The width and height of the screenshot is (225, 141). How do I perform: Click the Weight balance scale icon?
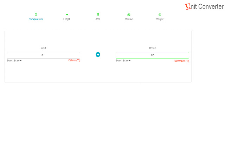(160, 14)
